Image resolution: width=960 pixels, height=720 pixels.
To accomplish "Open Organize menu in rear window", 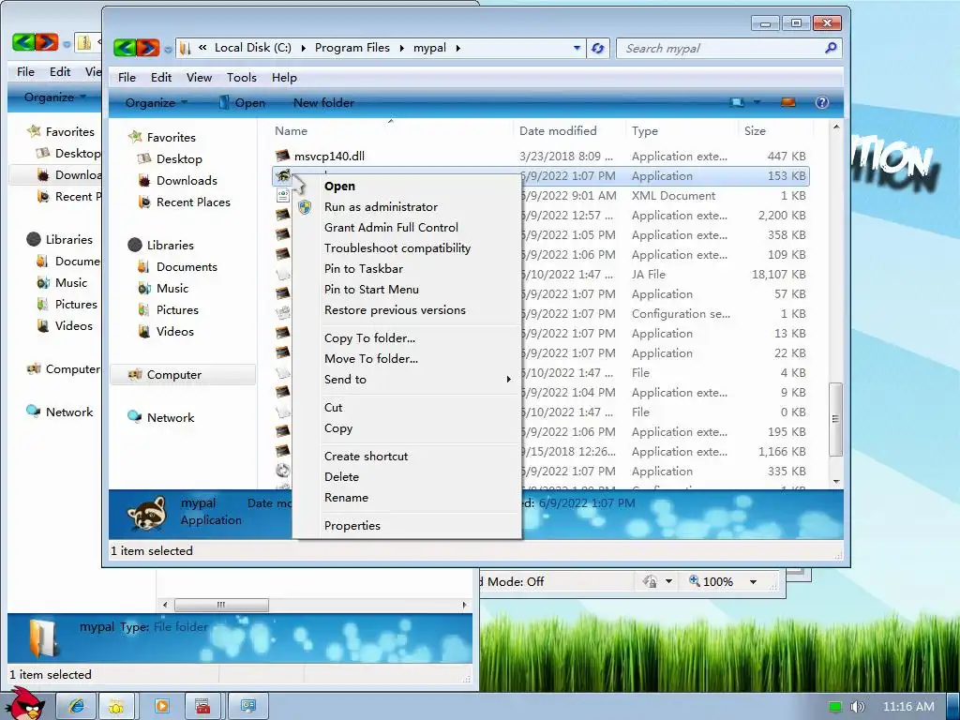I will click(53, 97).
